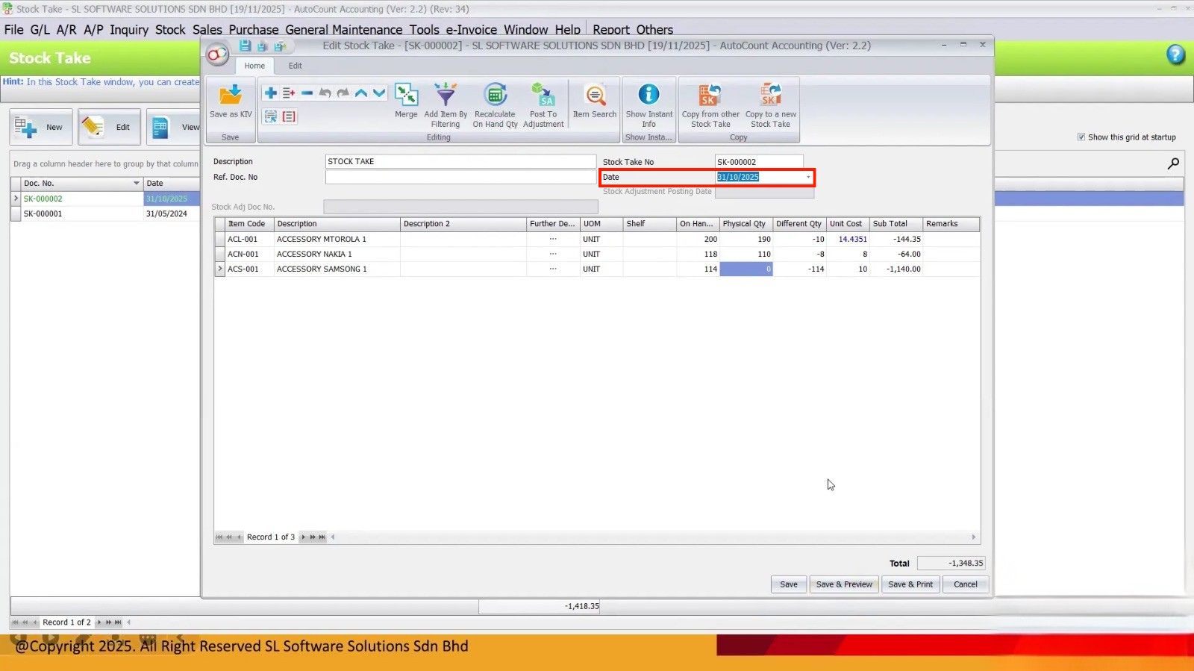Click the Merge icon
This screenshot has height=671, width=1194.
coord(406,101)
